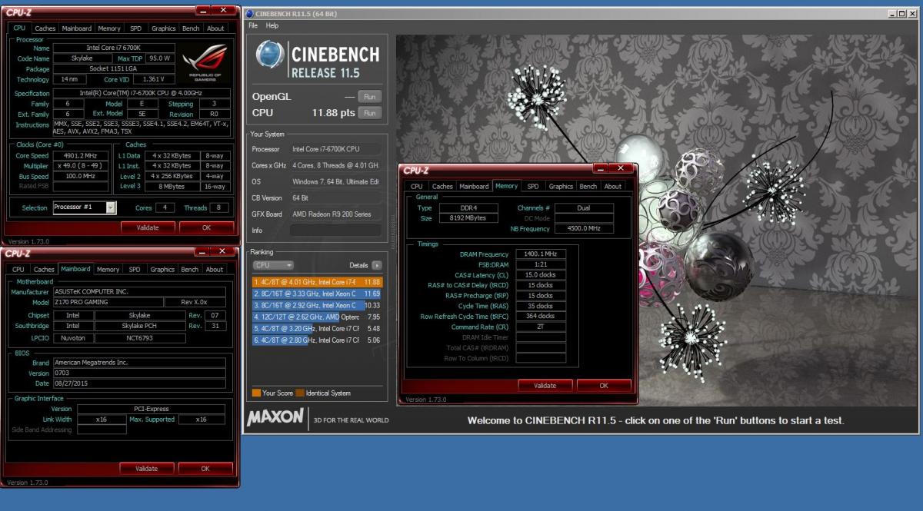Switch to CPU tab in CPU-Z Memory window
Image resolution: width=923 pixels, height=511 pixels.
416,186
